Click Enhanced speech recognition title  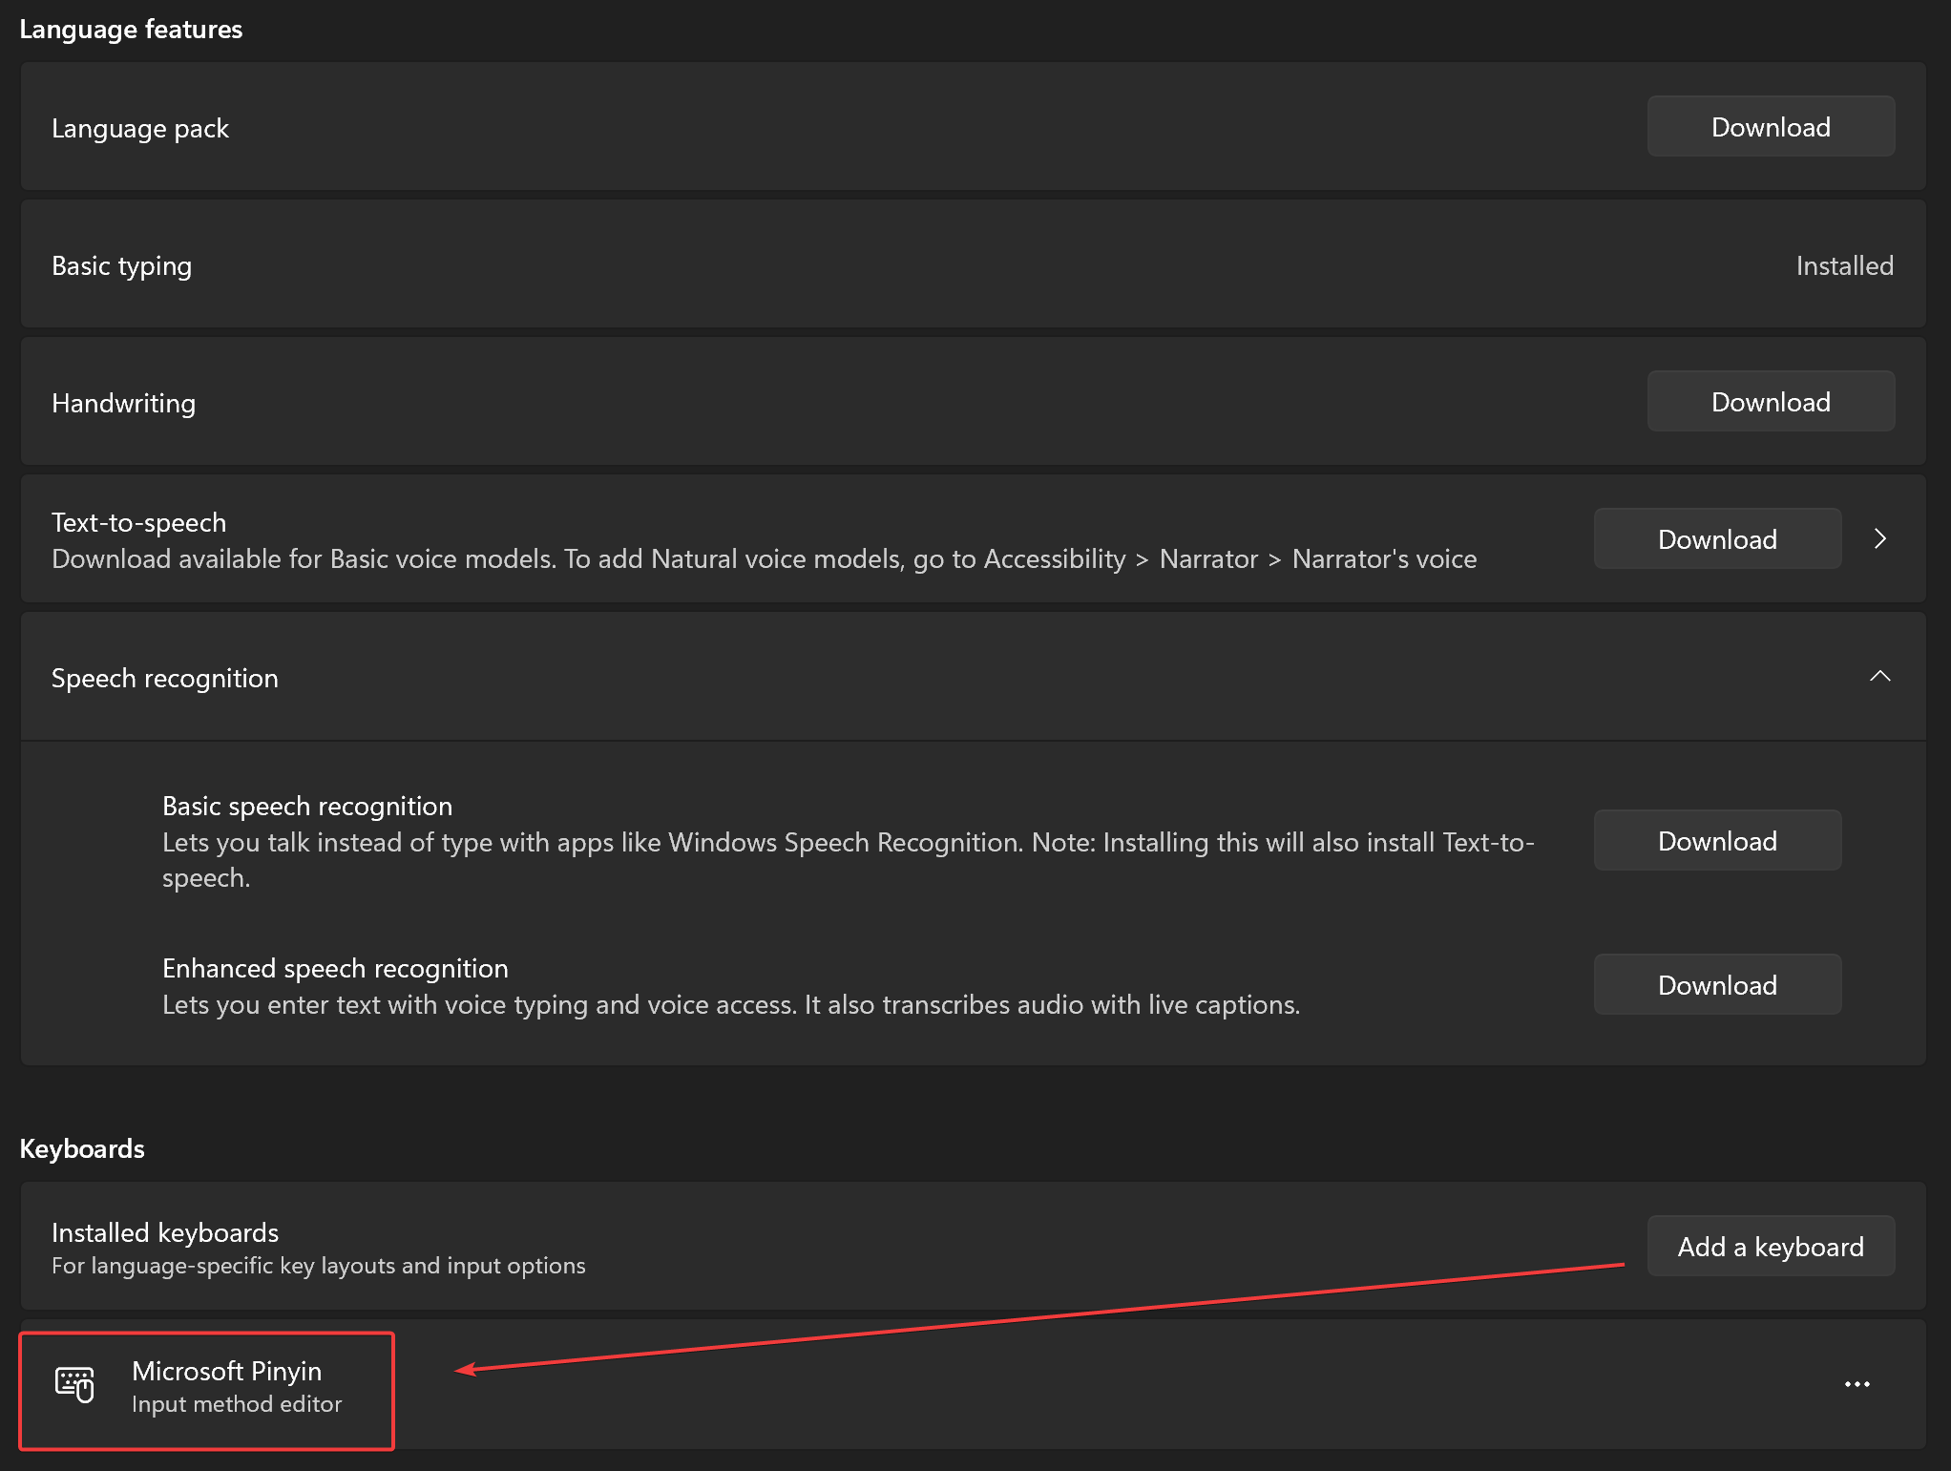[x=335, y=968]
